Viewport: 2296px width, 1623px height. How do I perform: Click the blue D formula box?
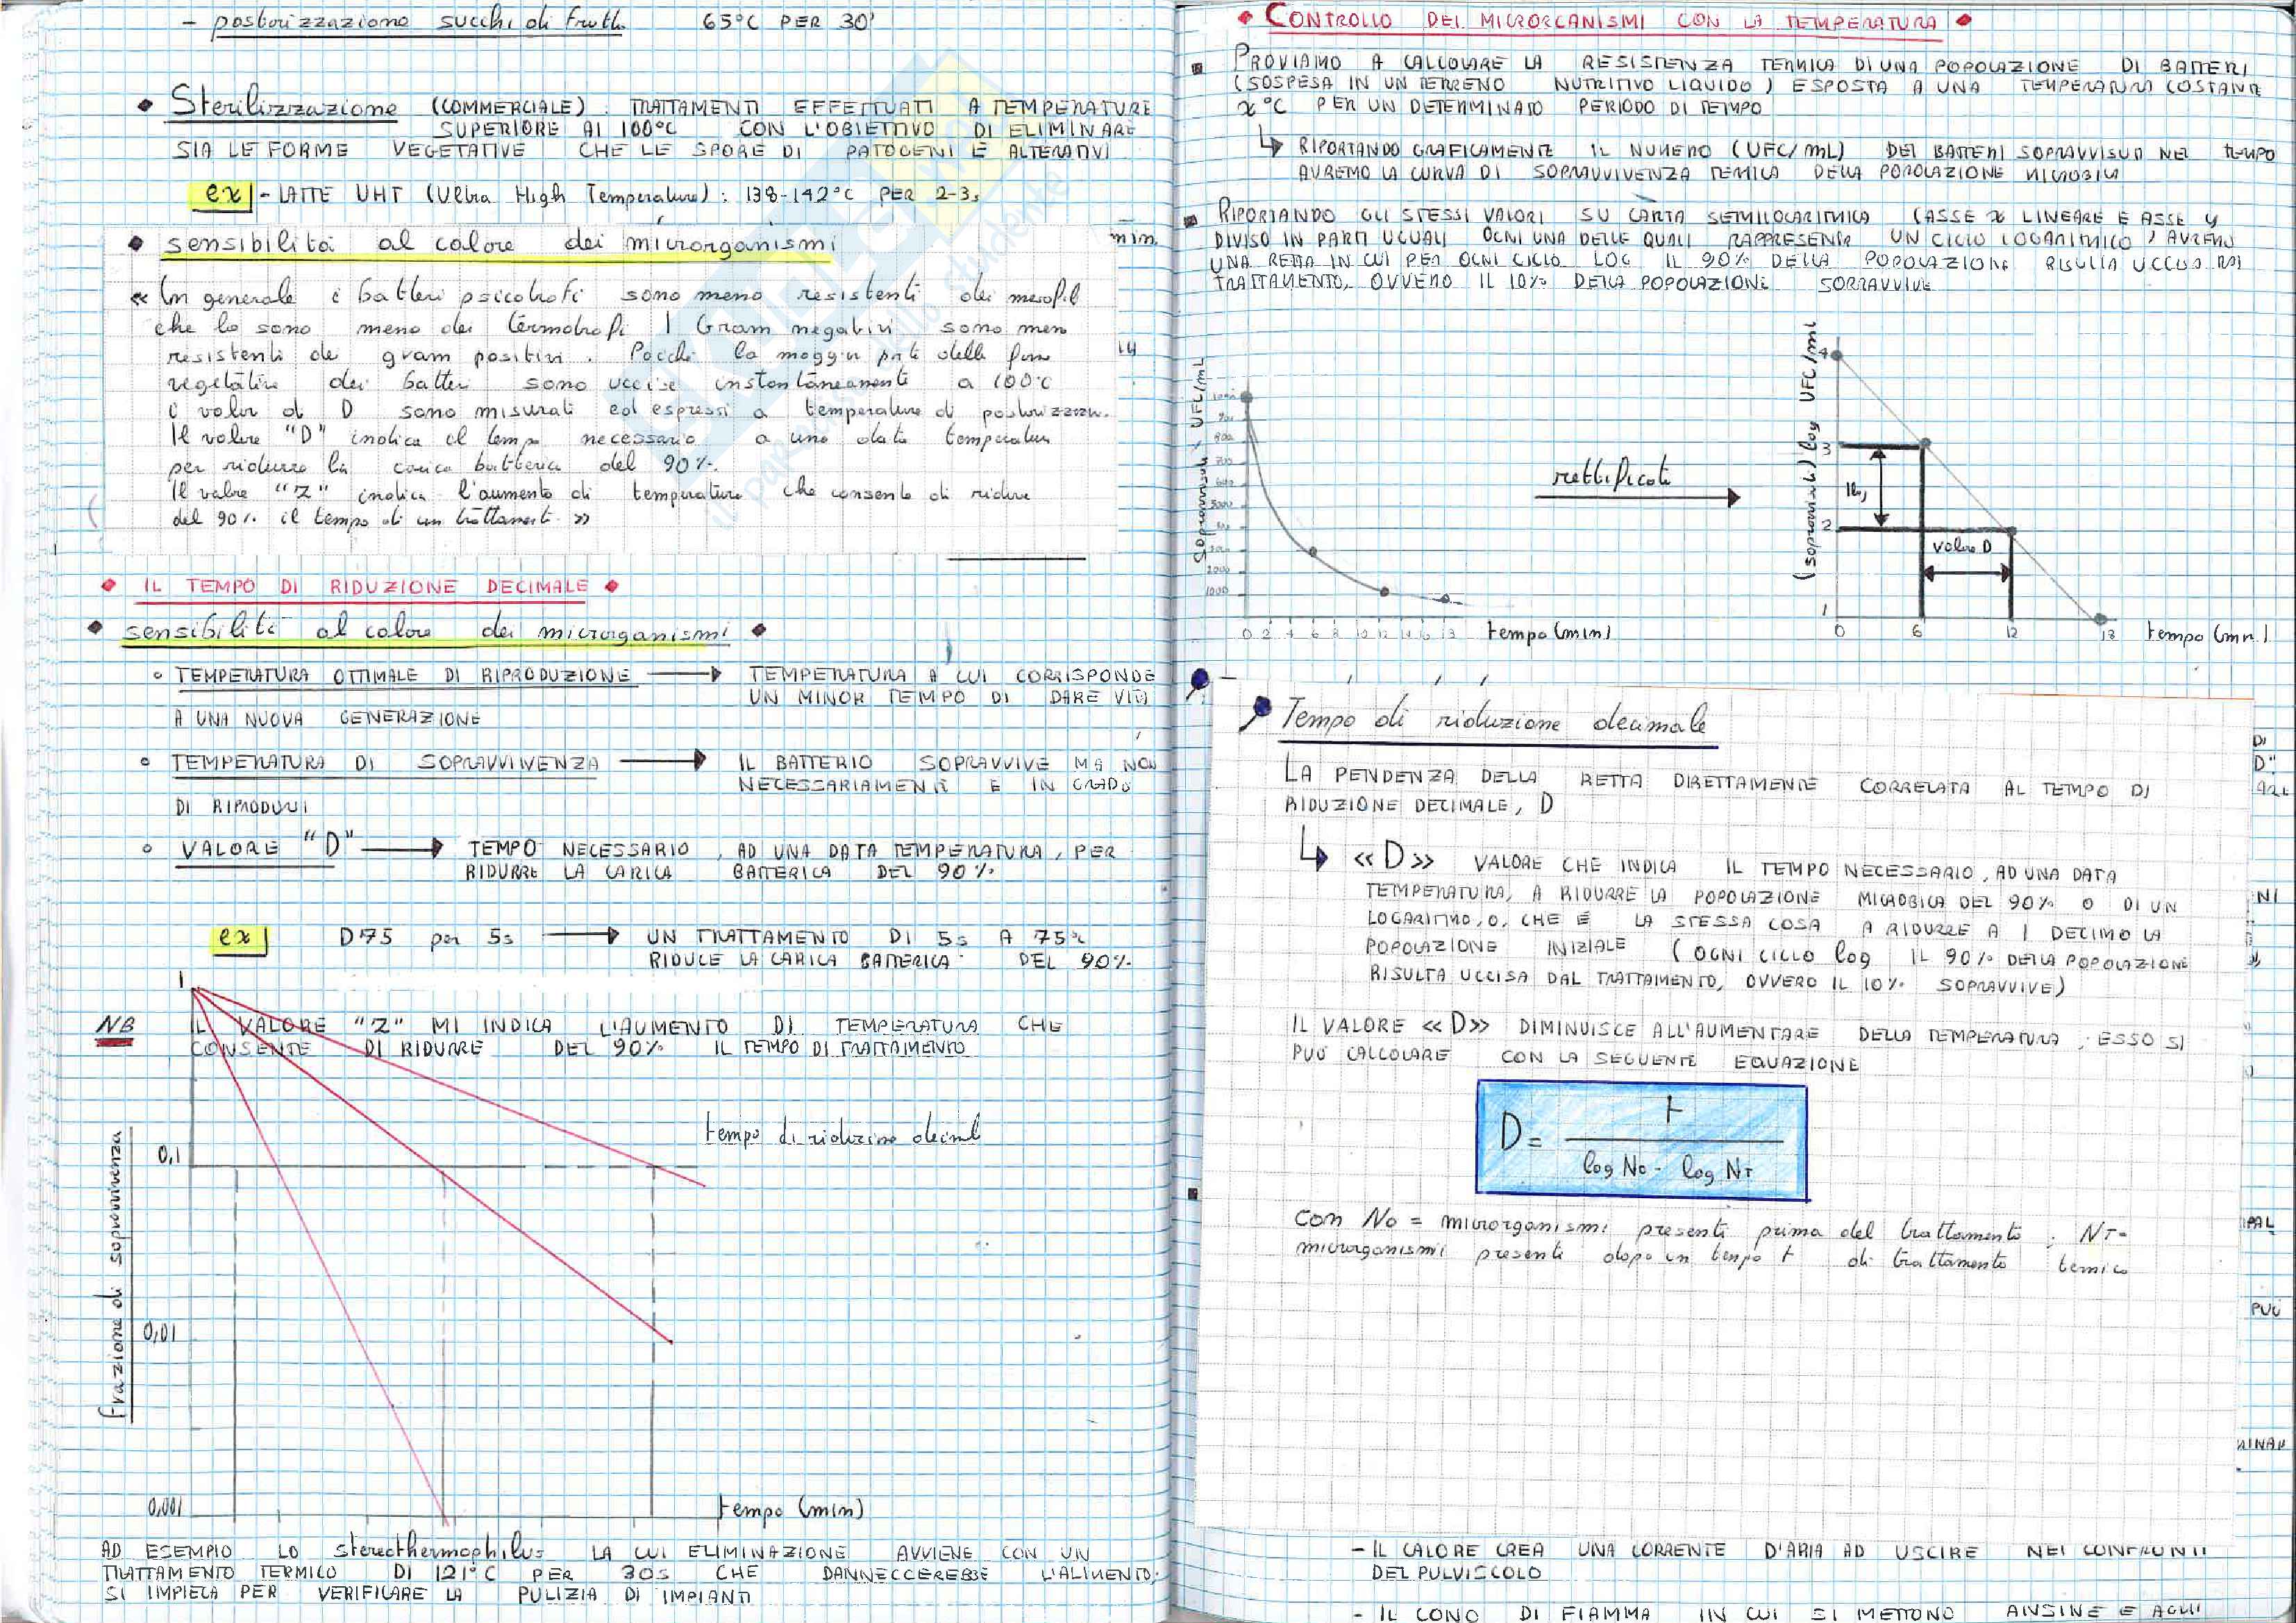click(x=1641, y=1141)
